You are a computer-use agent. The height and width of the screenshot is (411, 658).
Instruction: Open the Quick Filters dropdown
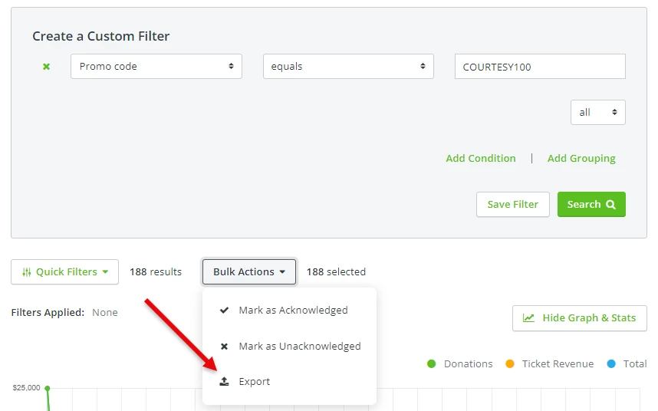coord(64,271)
